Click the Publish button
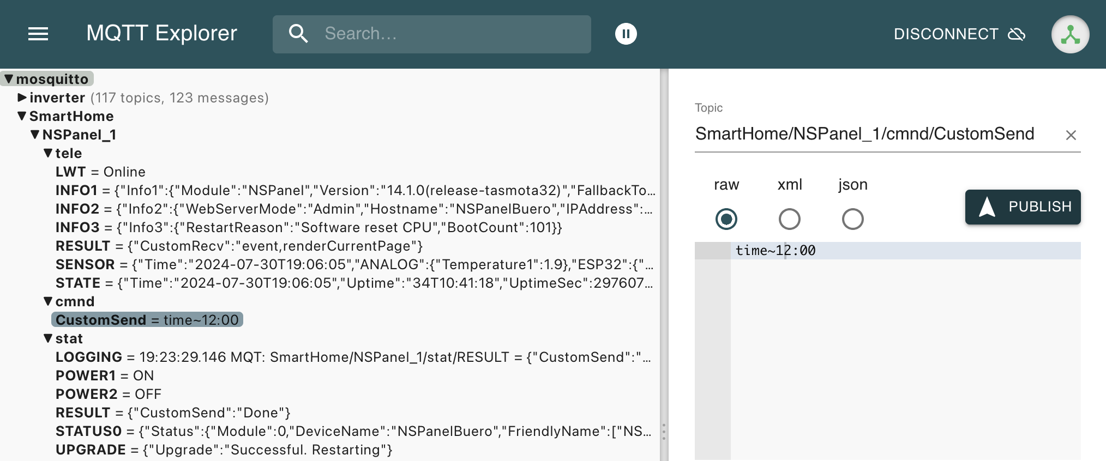Viewport: 1106px width, 461px height. pos(1023,207)
